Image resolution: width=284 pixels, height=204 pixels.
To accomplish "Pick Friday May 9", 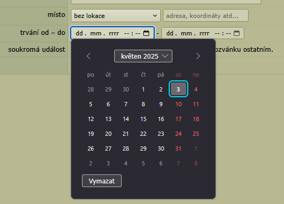I will 161,104.
